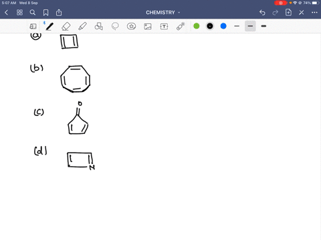
Task: Open the Elements sticker tool
Action: click(x=131, y=26)
